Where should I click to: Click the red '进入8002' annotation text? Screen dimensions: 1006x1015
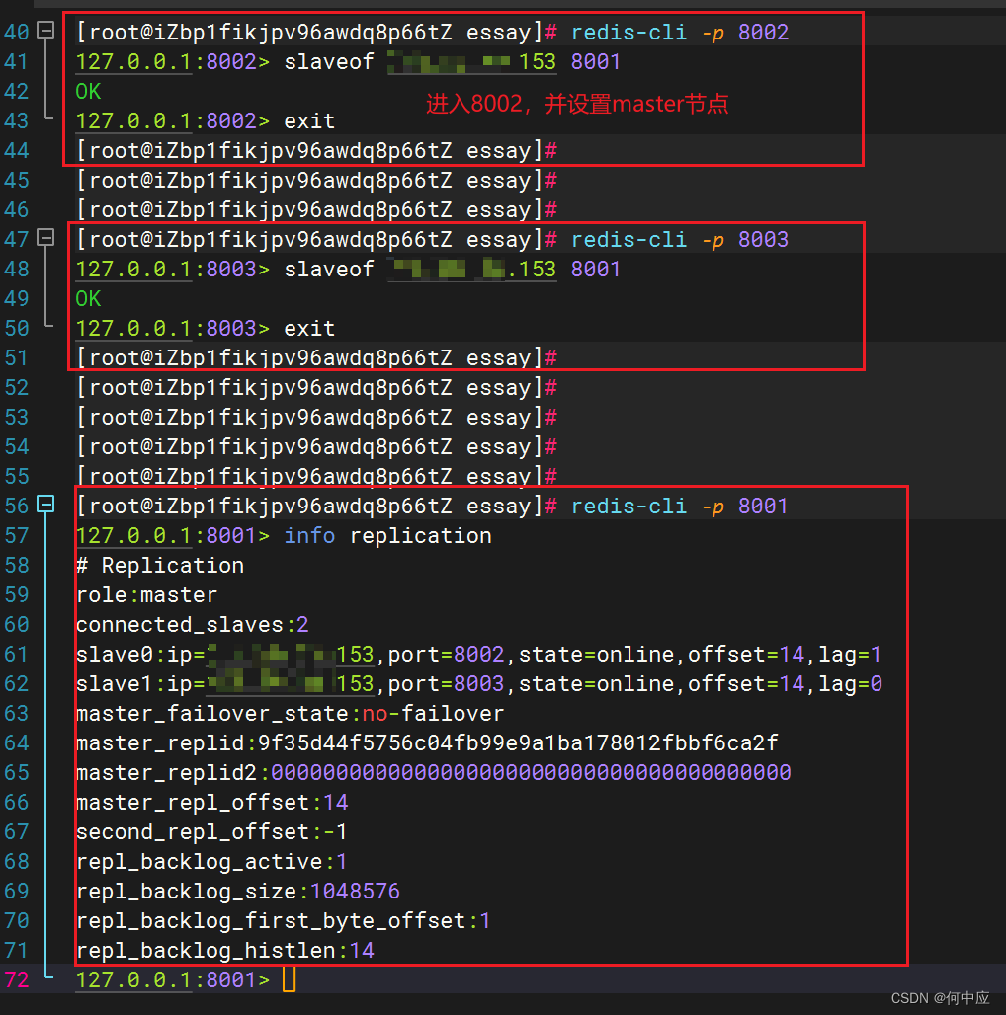coord(577,104)
